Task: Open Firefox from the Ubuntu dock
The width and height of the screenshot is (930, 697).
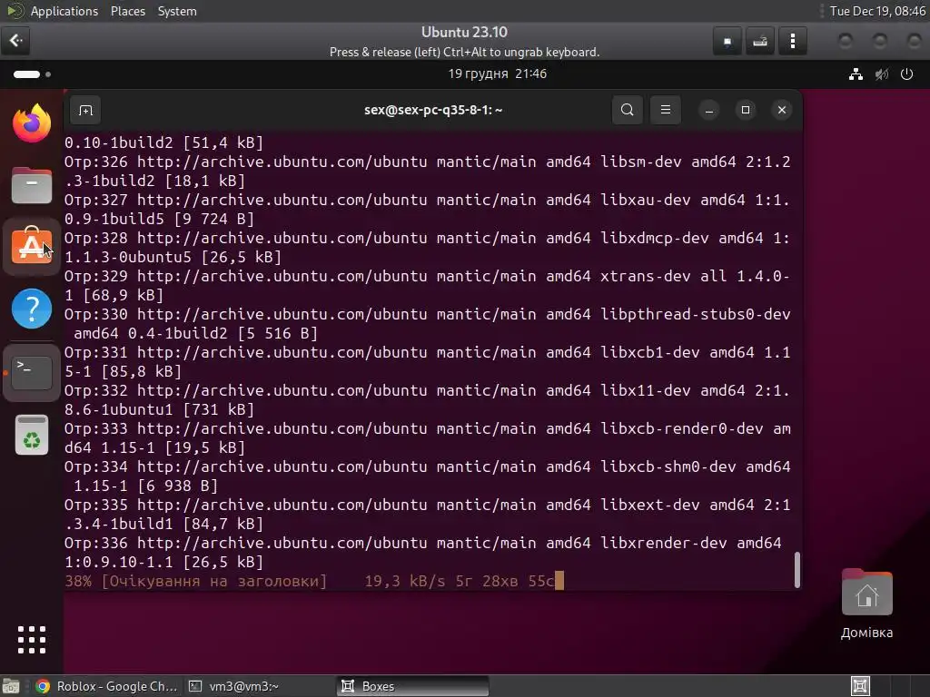Action: click(x=32, y=123)
